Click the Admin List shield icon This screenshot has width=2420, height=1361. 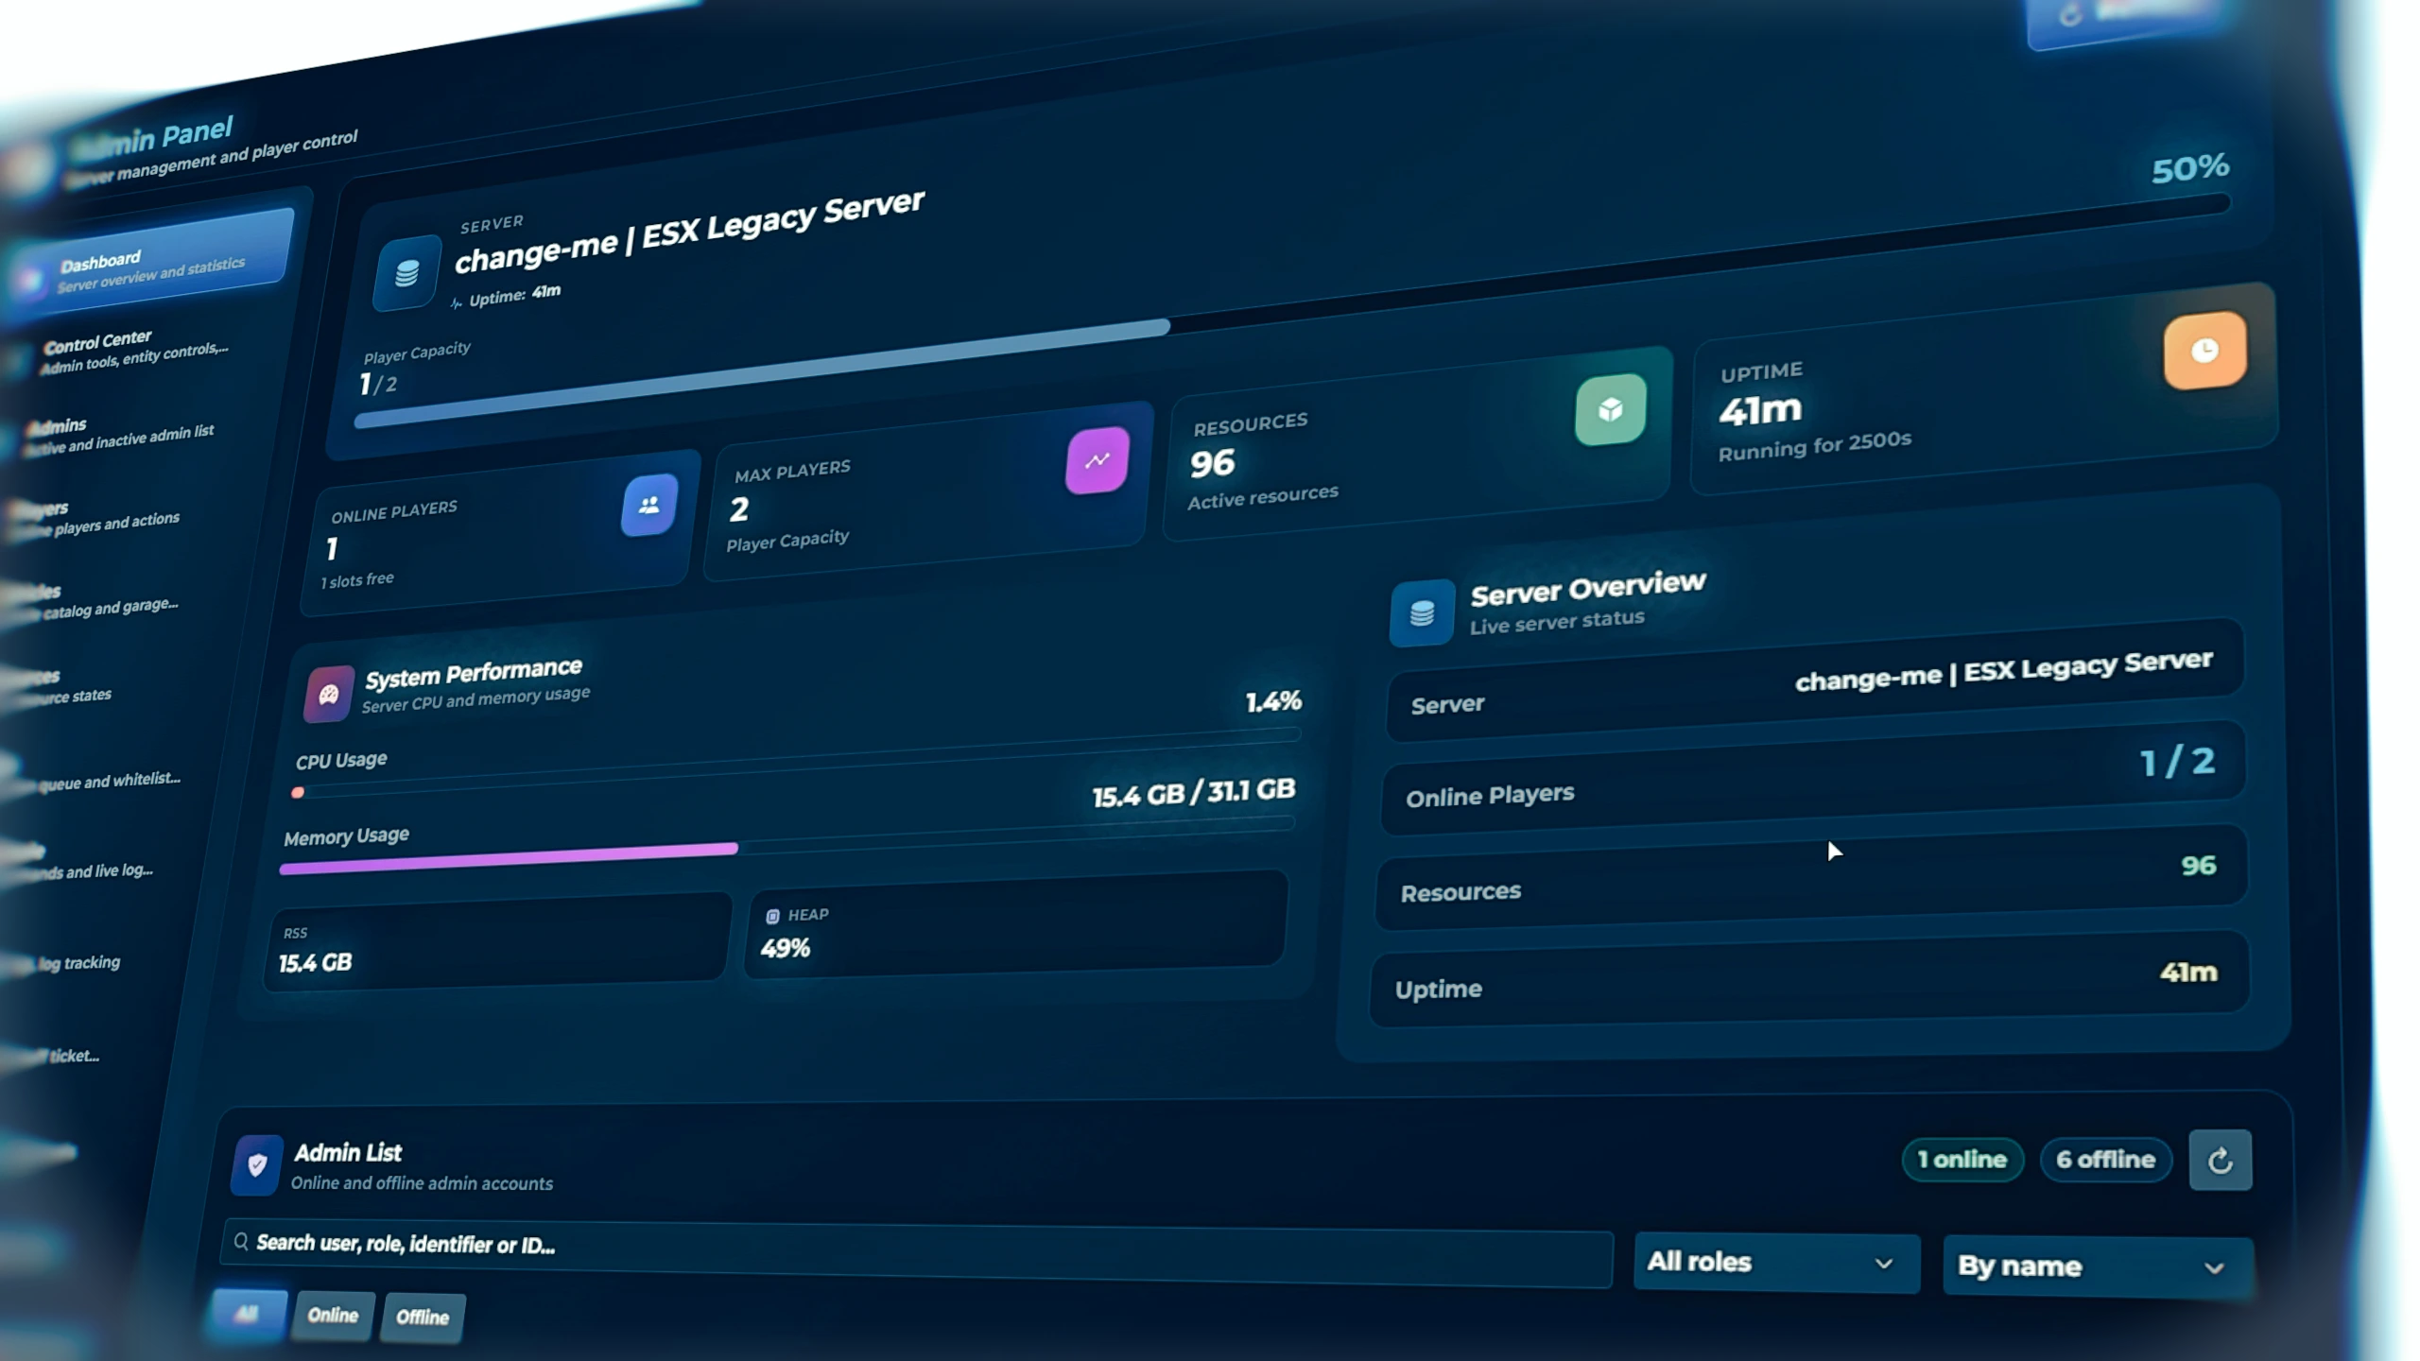tap(257, 1164)
